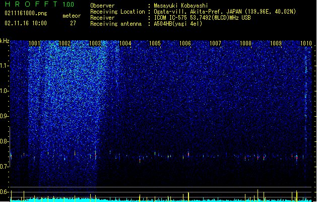Viewport: 317px width, 202px height.
Task: Click the 1005 time marker
Action: [155, 43]
